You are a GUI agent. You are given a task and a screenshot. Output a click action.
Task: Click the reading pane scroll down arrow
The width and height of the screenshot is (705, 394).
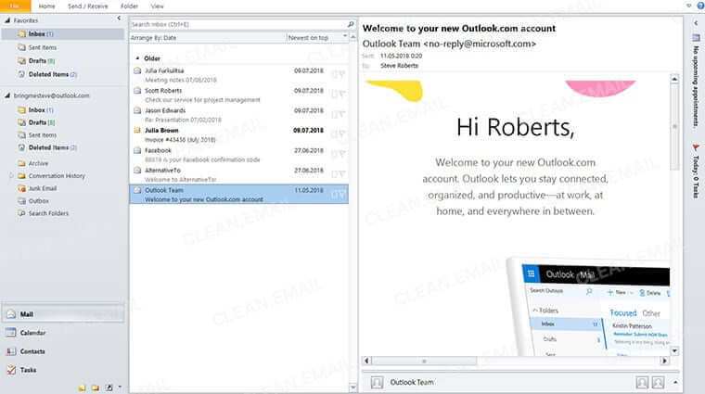tap(674, 350)
